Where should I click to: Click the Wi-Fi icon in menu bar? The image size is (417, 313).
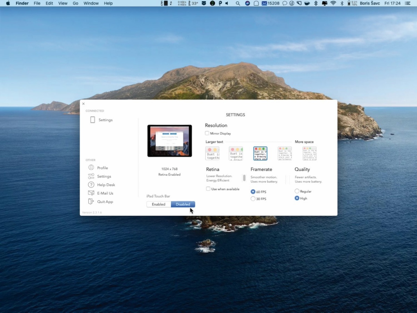pos(333,3)
